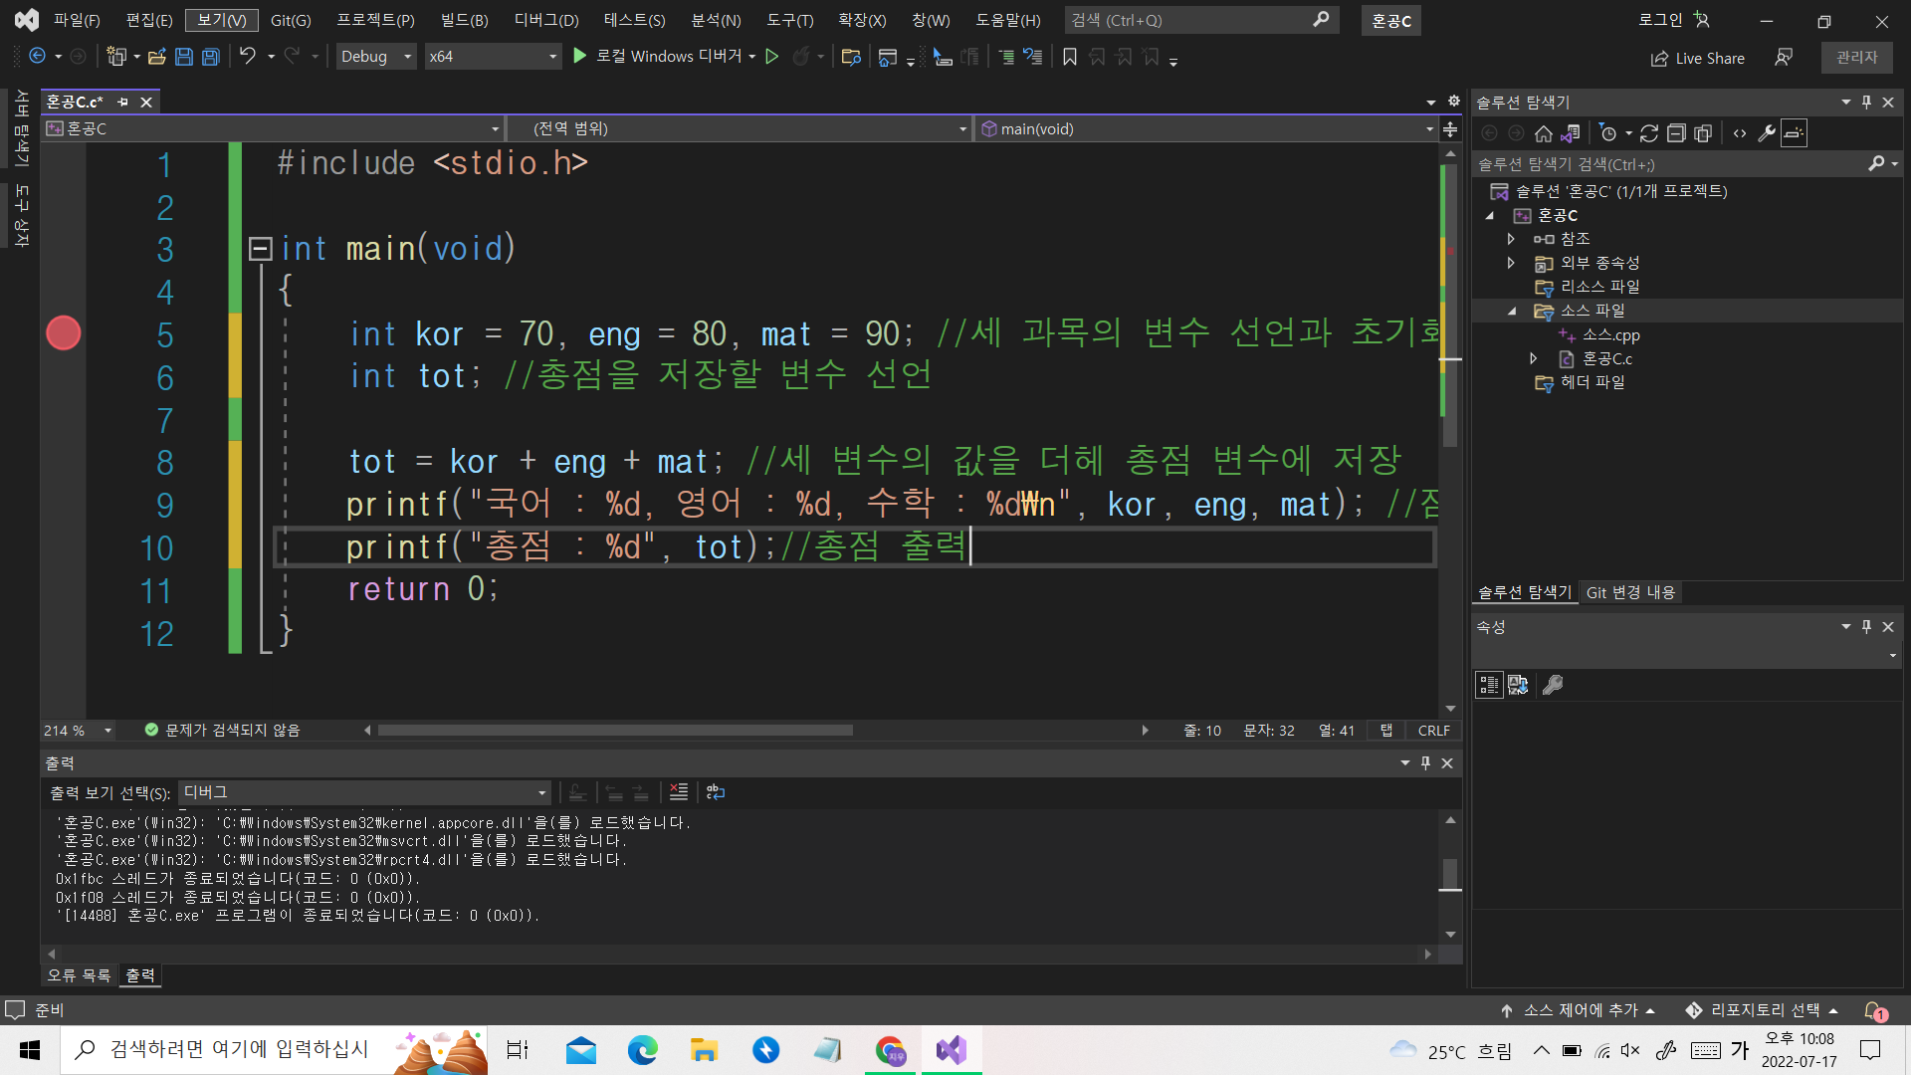Viewport: 1911px width, 1075px height.
Task: Click the Undo arrow icon
Action: (248, 57)
